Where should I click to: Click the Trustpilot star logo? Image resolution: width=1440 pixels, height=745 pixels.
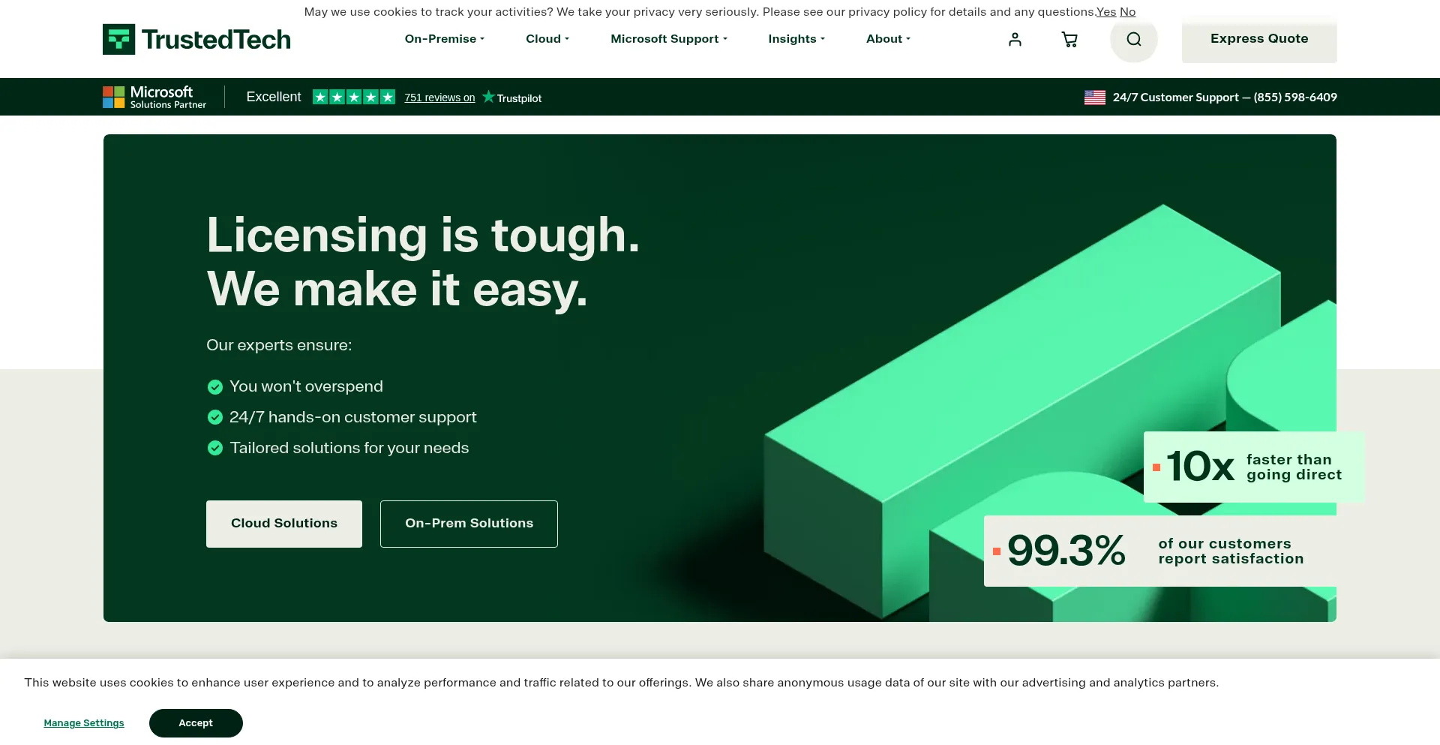click(x=489, y=97)
